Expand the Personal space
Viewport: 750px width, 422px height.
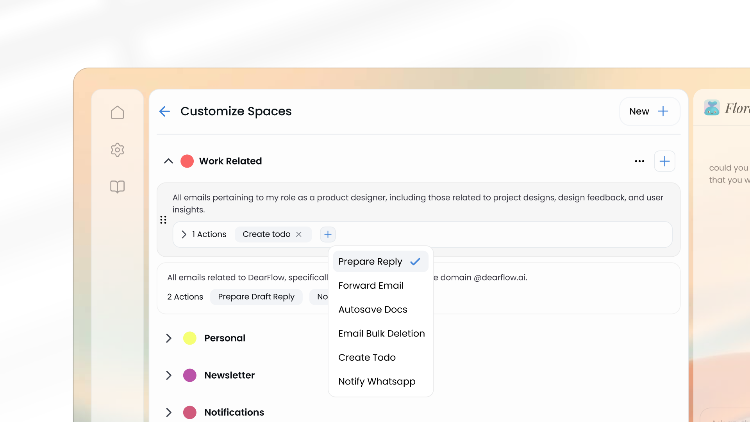tap(168, 338)
